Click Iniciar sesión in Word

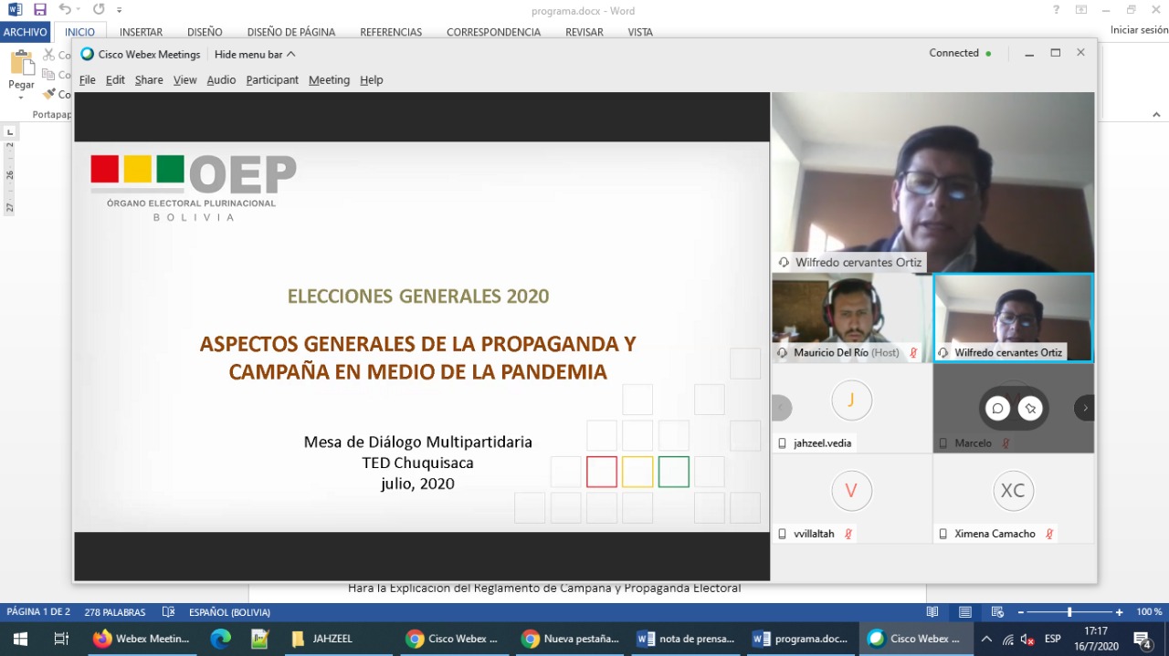tap(1139, 30)
